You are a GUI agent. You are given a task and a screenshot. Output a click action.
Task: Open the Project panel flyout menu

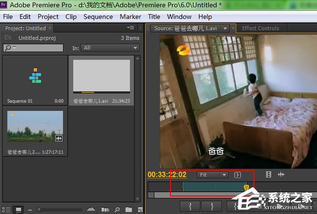[x=130, y=27]
